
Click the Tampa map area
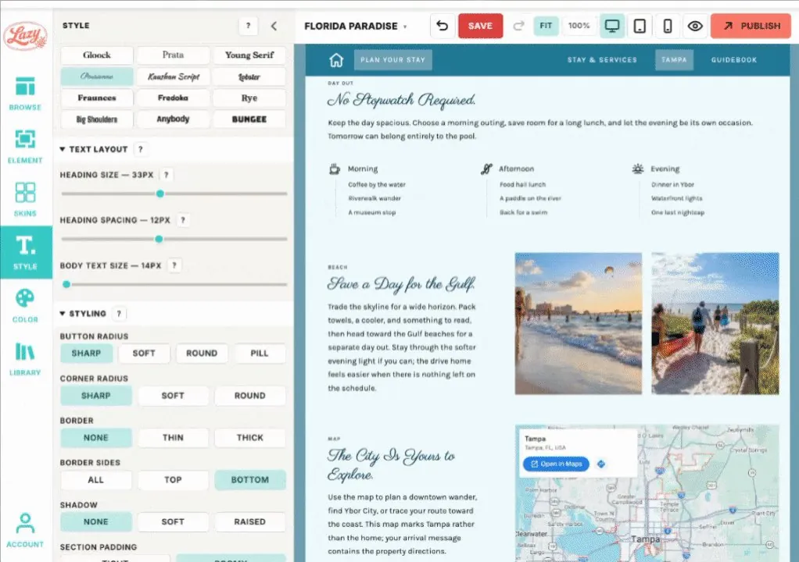647,493
